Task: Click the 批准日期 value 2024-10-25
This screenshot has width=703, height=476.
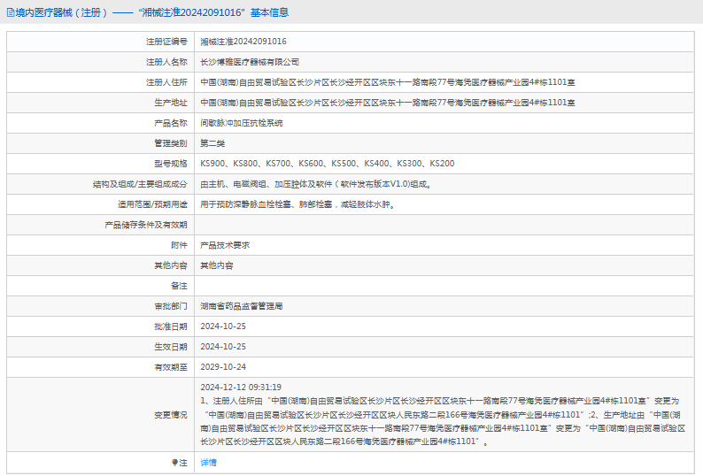Action: [223, 326]
